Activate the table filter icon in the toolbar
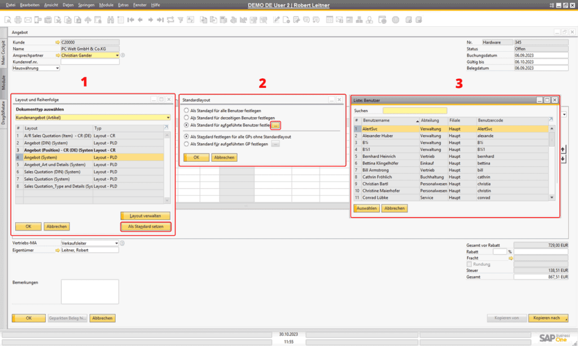 [x=181, y=20]
